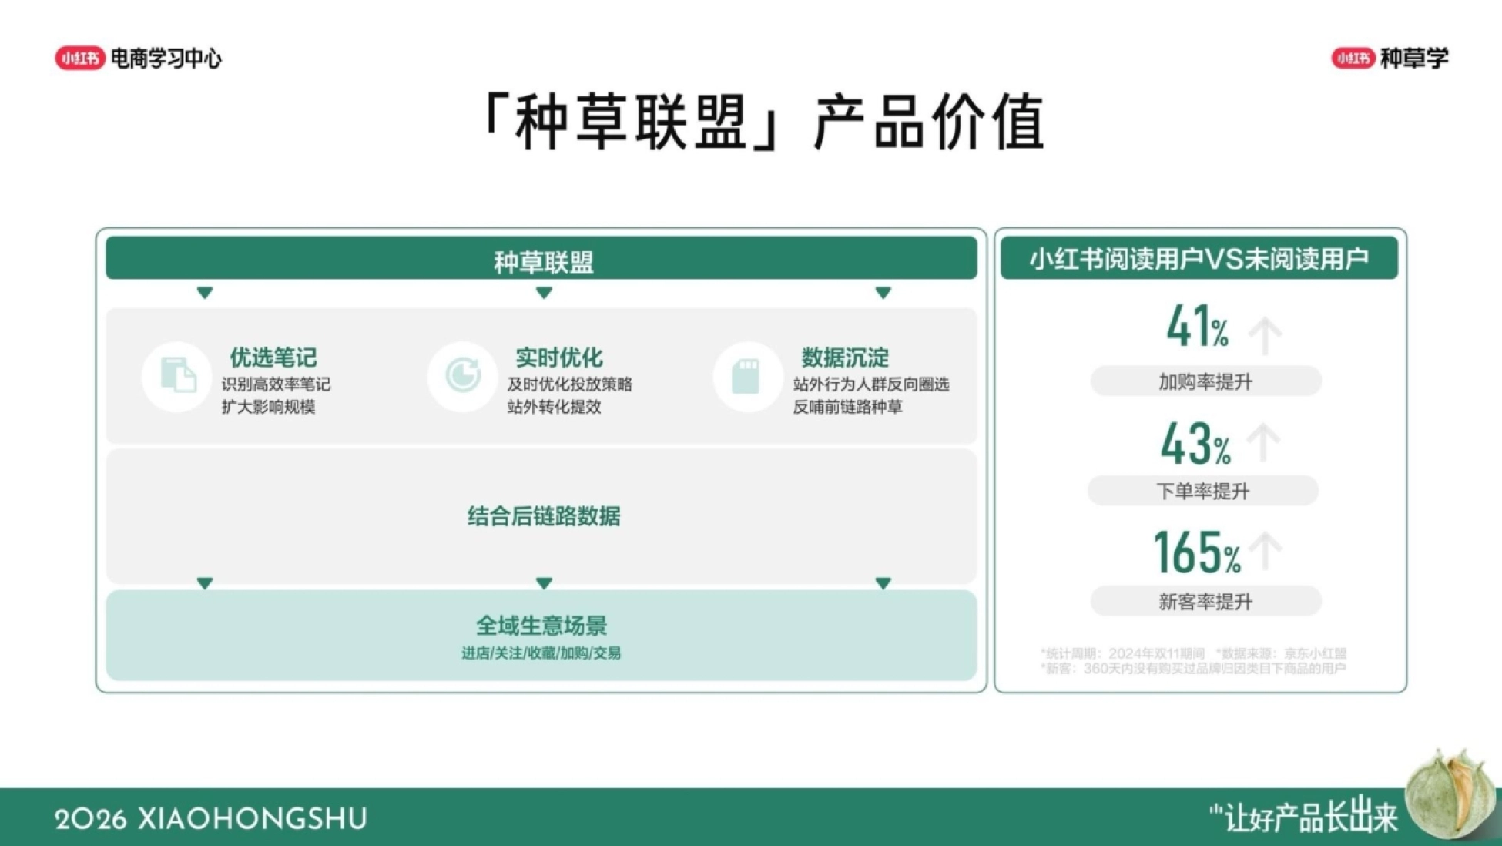Click the 165% figure

point(1198,552)
